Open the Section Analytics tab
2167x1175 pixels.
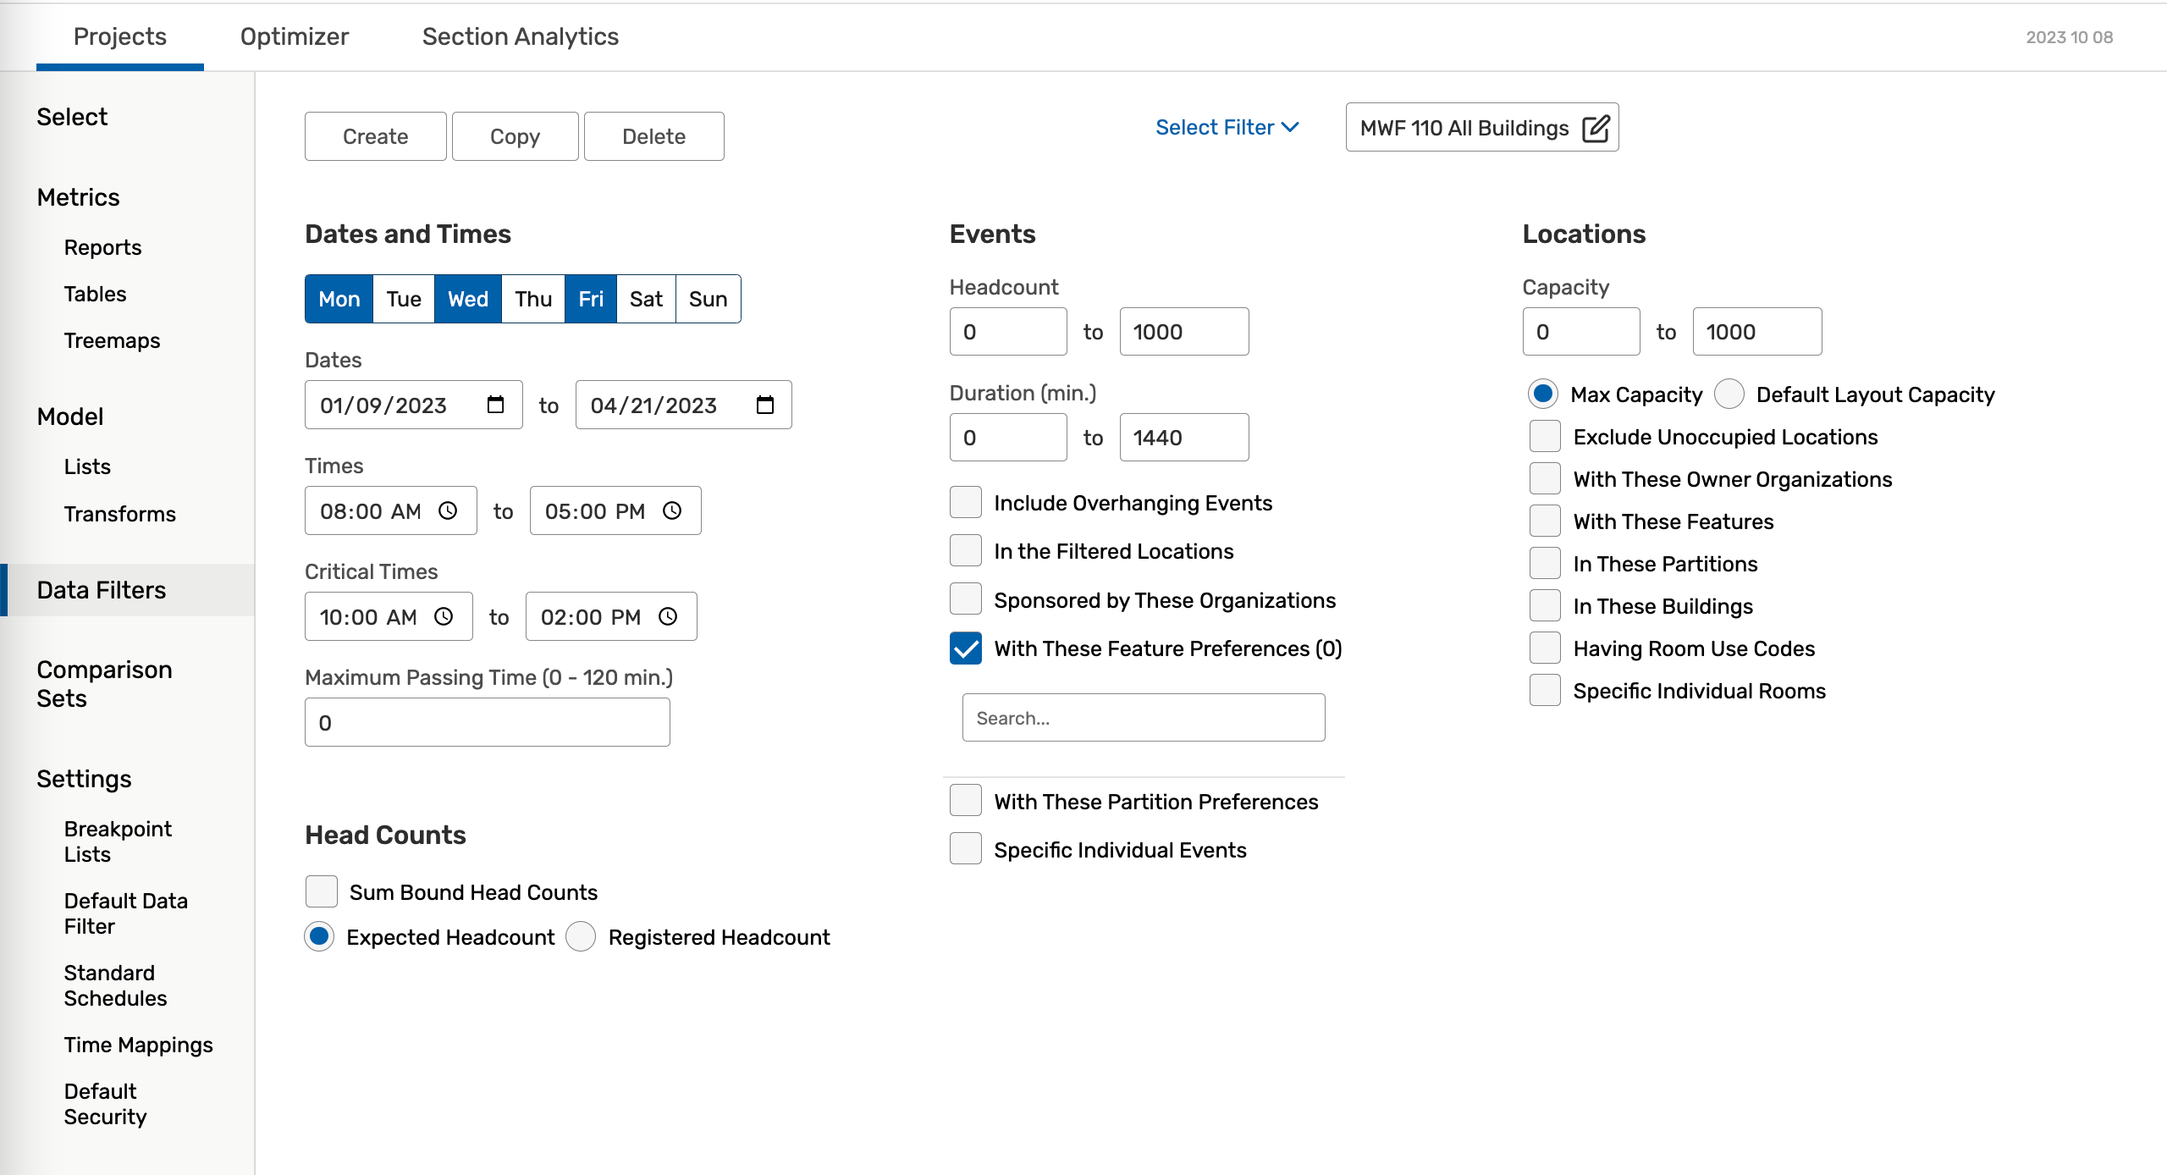[520, 36]
